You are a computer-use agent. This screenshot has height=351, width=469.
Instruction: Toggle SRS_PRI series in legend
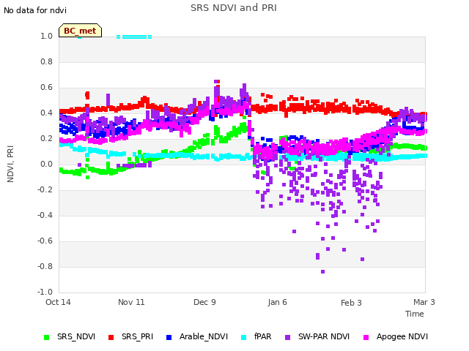(130, 336)
